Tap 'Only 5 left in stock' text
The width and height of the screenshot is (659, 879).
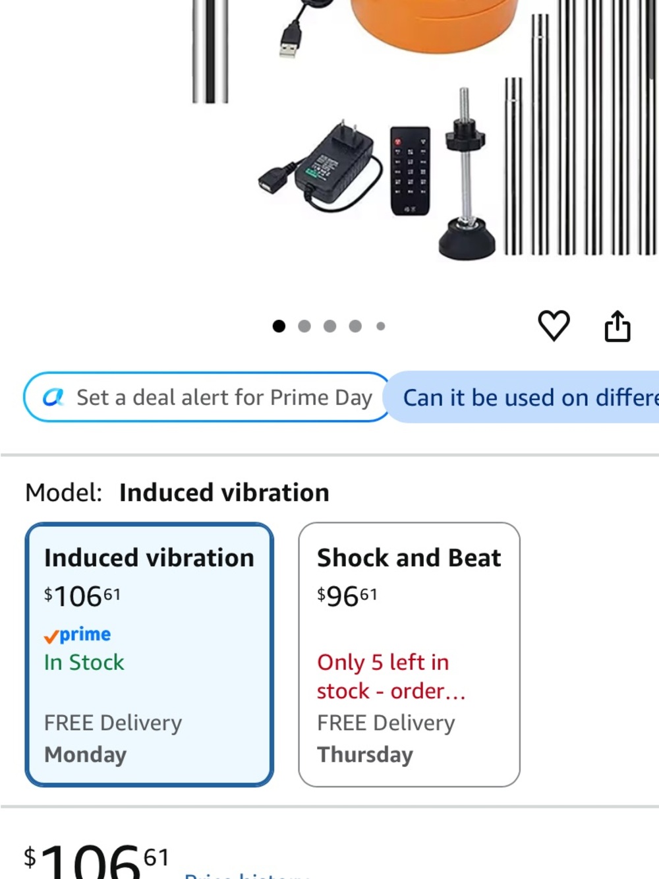(391, 677)
